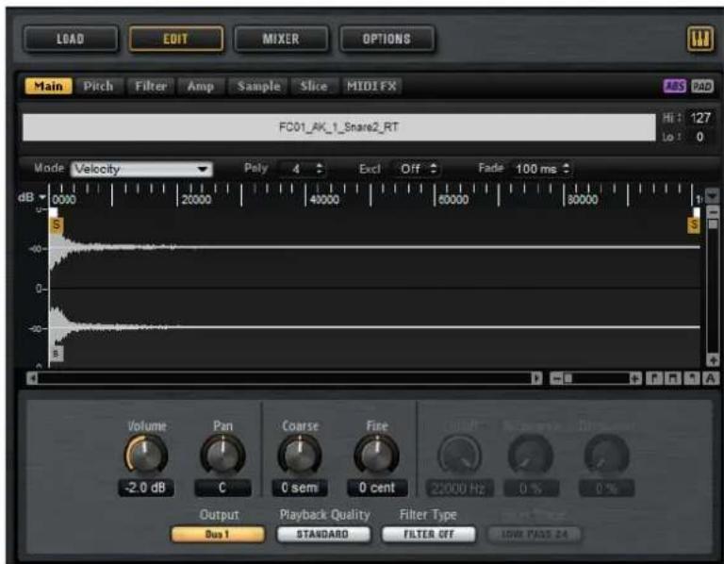Click the Volume knob
Viewport: 724px width, 564px height.
click(146, 455)
